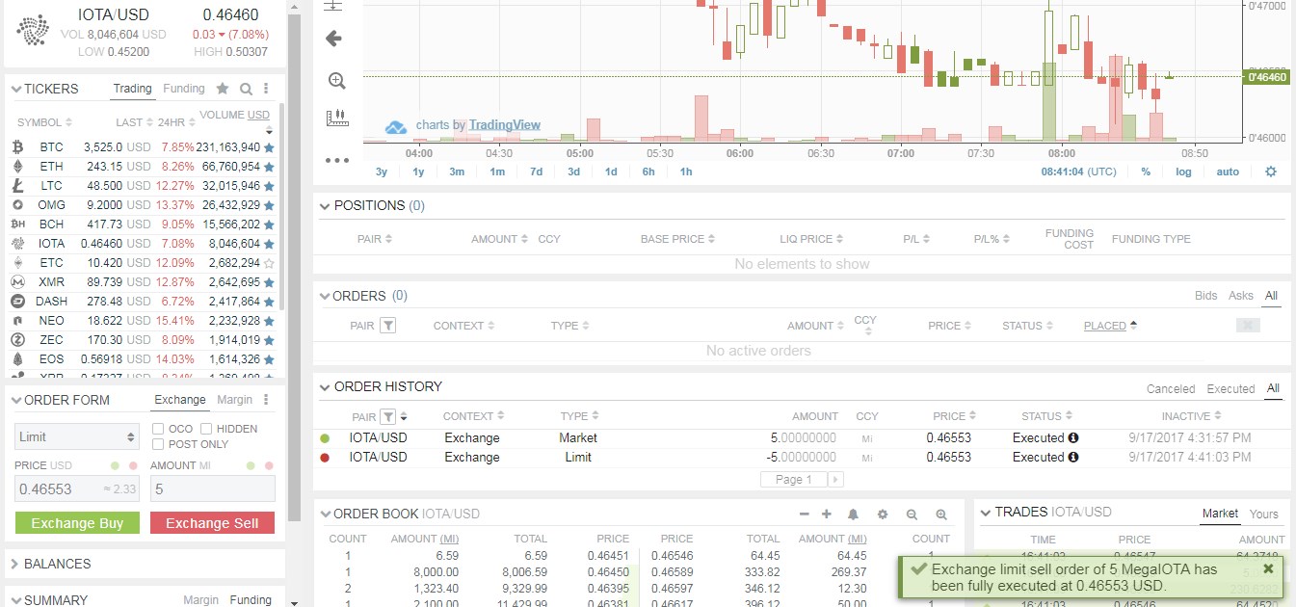Open chart settings gear near timeframes

tap(1270, 171)
